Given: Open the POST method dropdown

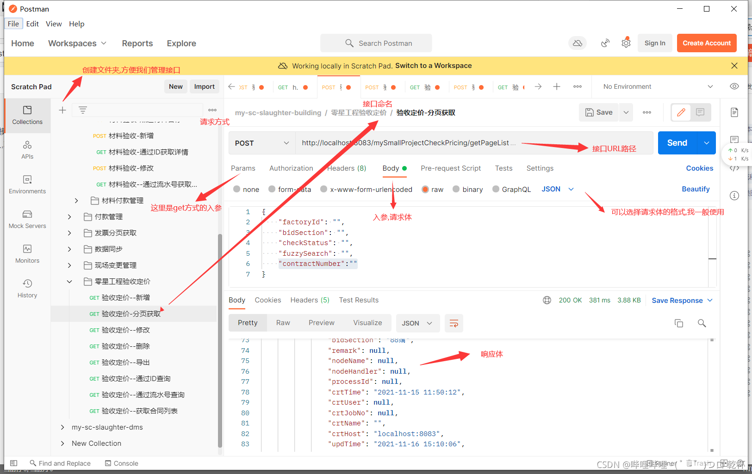Looking at the screenshot, I should 262,143.
